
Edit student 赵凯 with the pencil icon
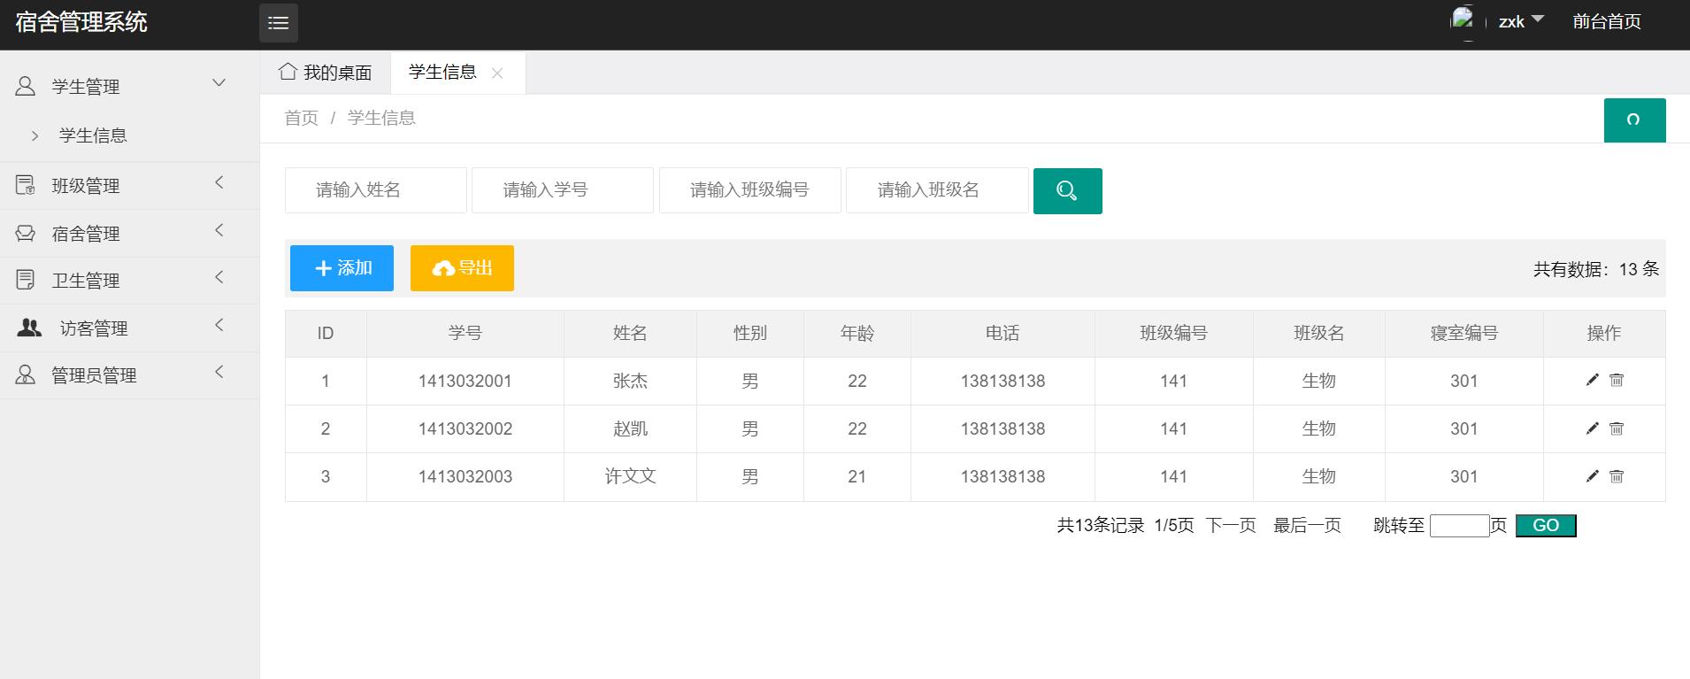click(1592, 428)
